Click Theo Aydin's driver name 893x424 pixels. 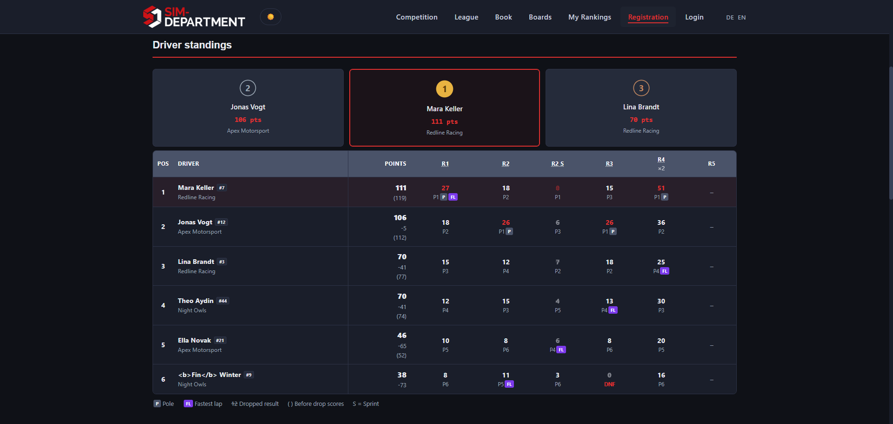tap(195, 301)
